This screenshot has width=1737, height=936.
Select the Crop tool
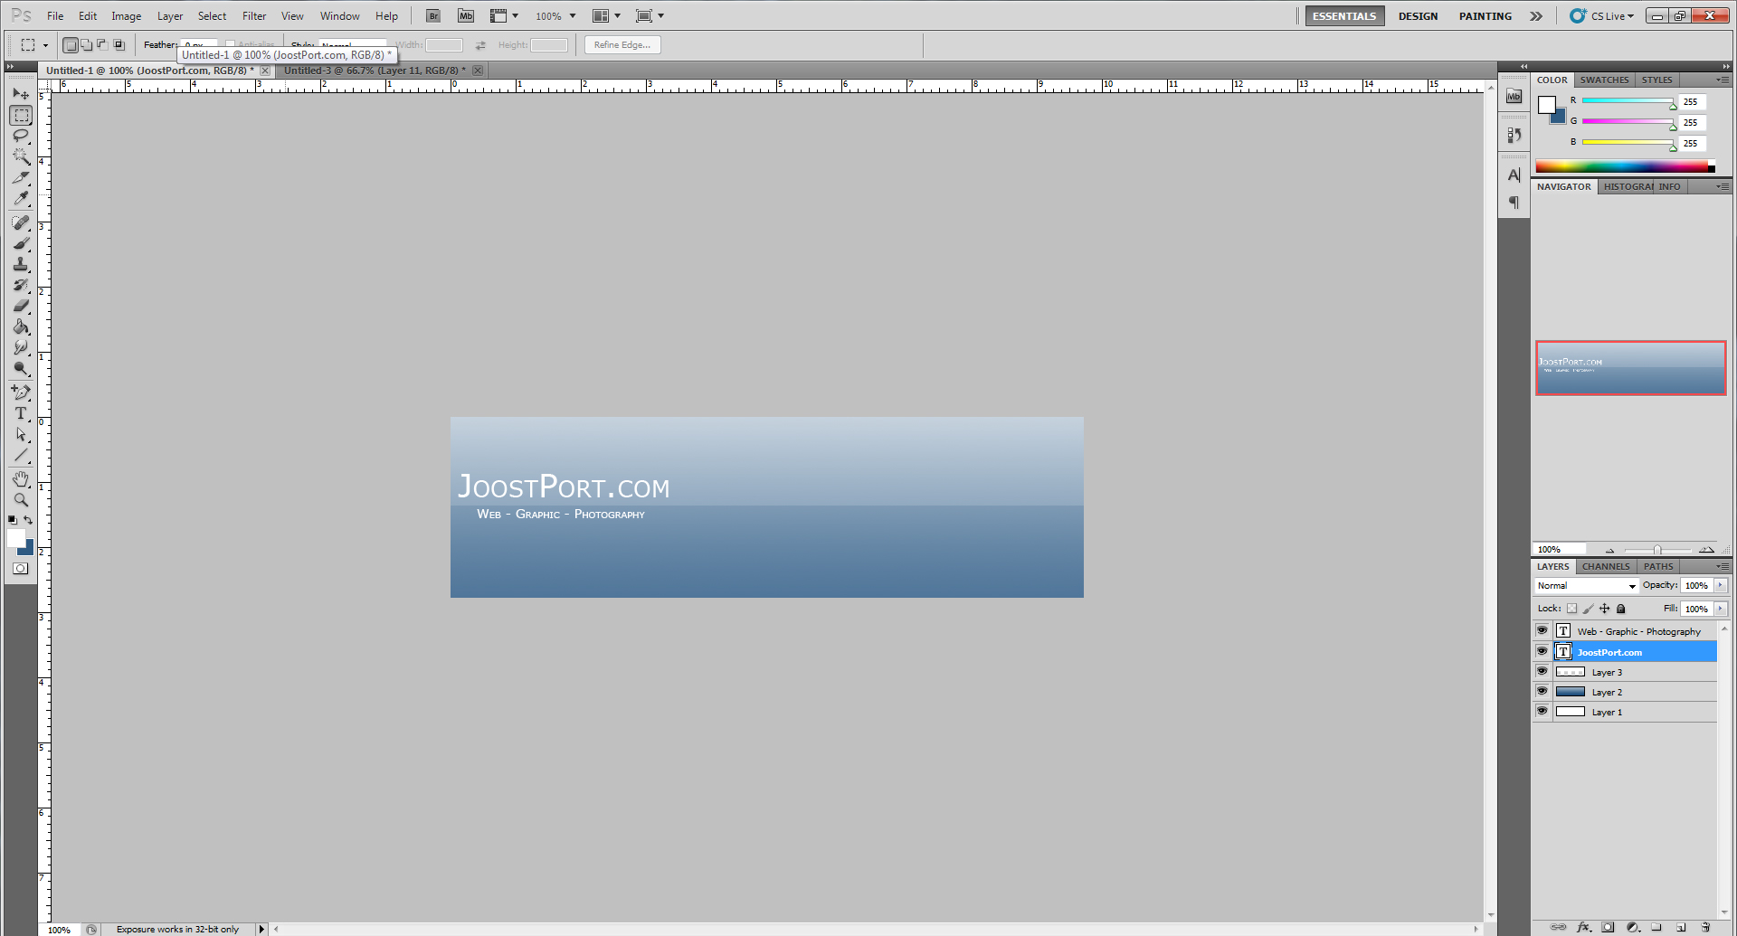pyautogui.click(x=21, y=178)
